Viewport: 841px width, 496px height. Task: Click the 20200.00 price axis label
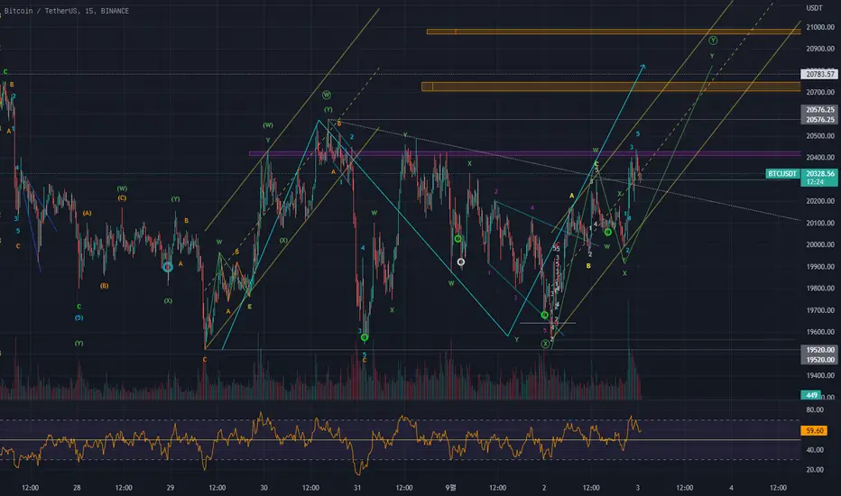(820, 201)
